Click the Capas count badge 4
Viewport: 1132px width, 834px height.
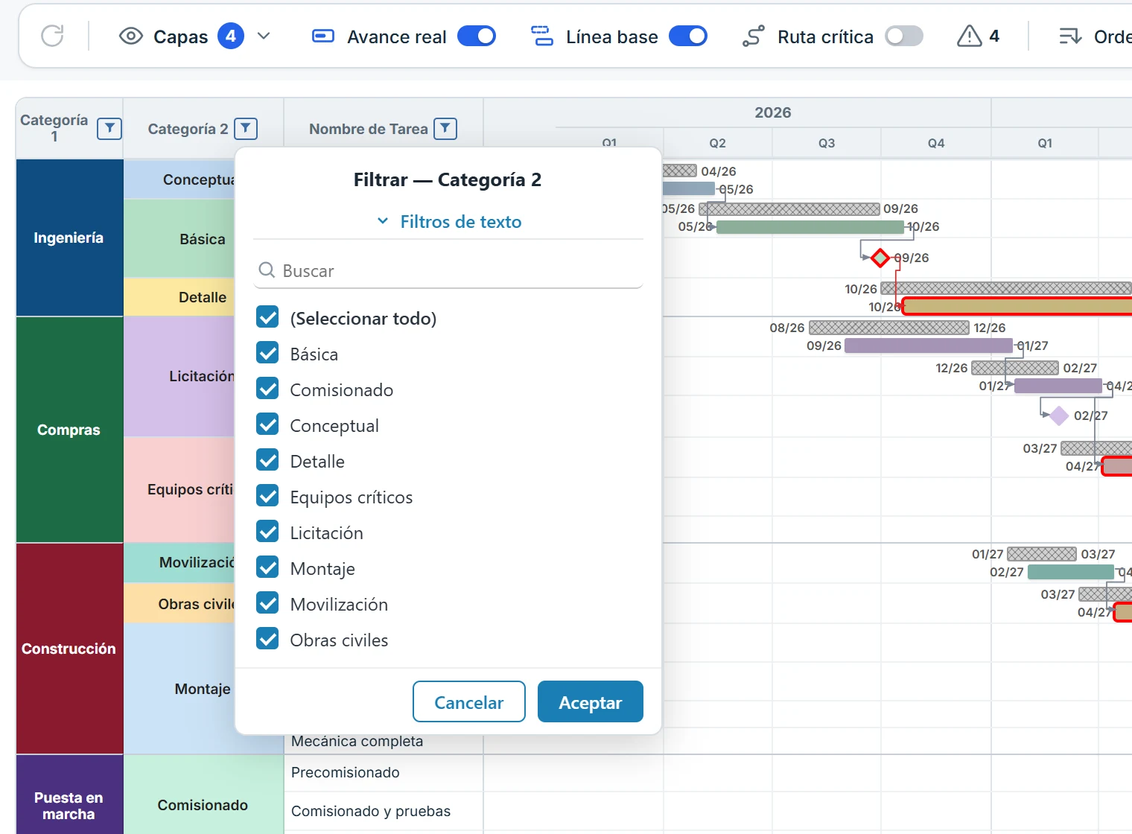coord(231,36)
